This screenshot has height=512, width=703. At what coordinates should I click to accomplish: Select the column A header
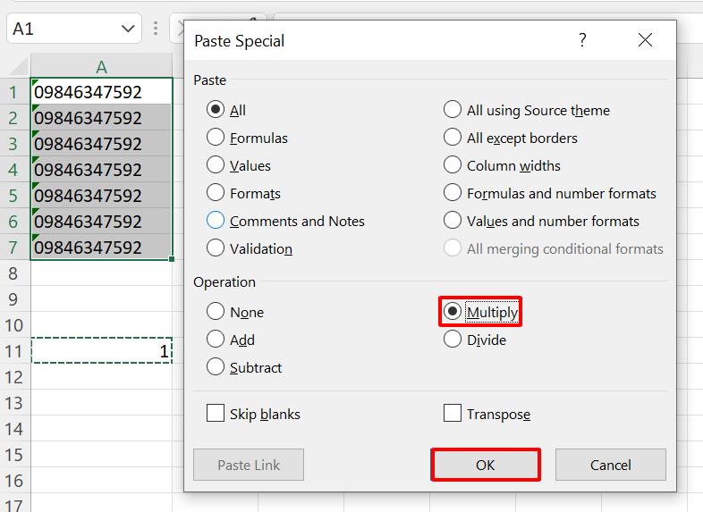point(101,67)
